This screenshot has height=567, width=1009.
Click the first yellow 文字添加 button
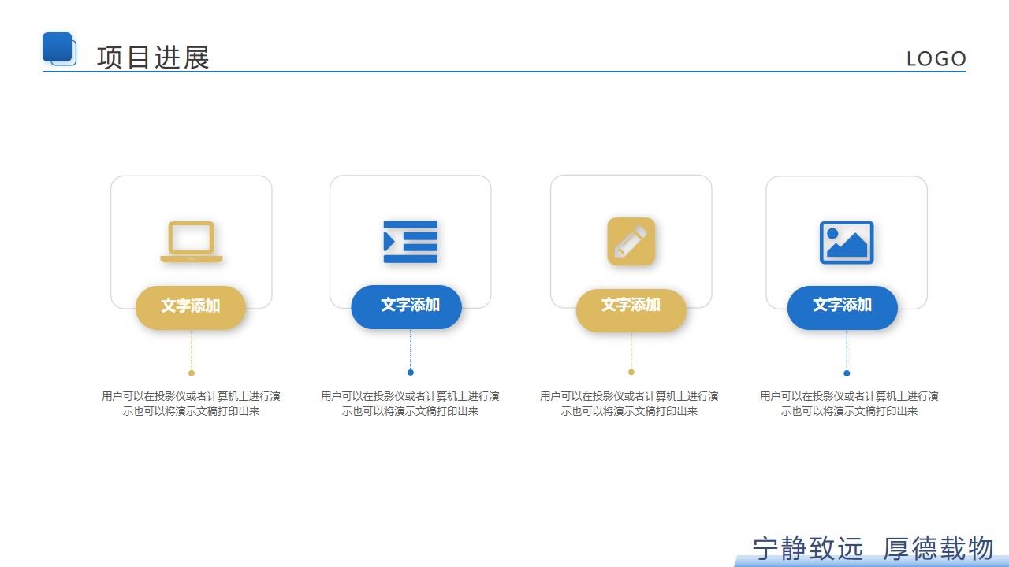click(191, 307)
